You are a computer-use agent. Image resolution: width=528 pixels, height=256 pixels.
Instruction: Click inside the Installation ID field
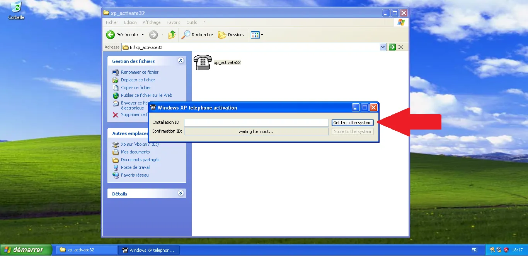pos(256,122)
